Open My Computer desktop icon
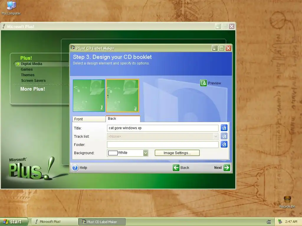Screen dimensions: 302x226 pos(11,8)
